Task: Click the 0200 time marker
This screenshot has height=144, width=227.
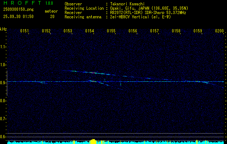Action: 219,31
